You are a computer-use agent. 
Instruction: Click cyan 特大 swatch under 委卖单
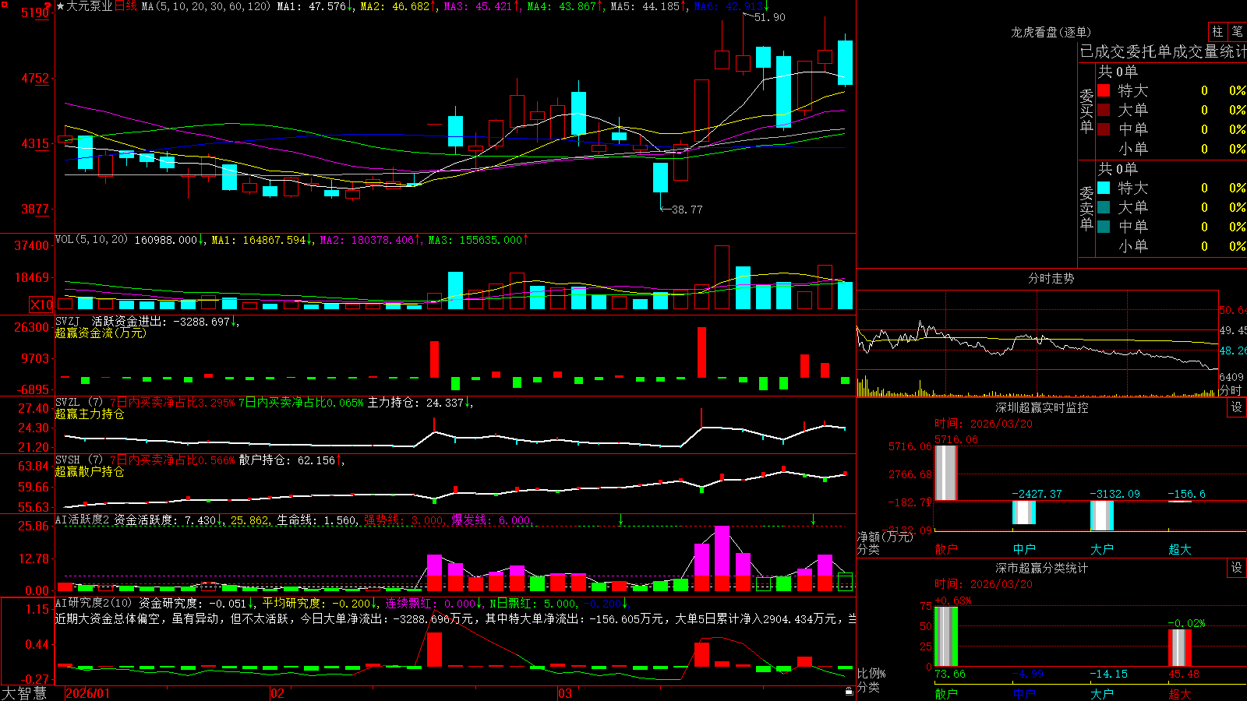click(x=1104, y=188)
